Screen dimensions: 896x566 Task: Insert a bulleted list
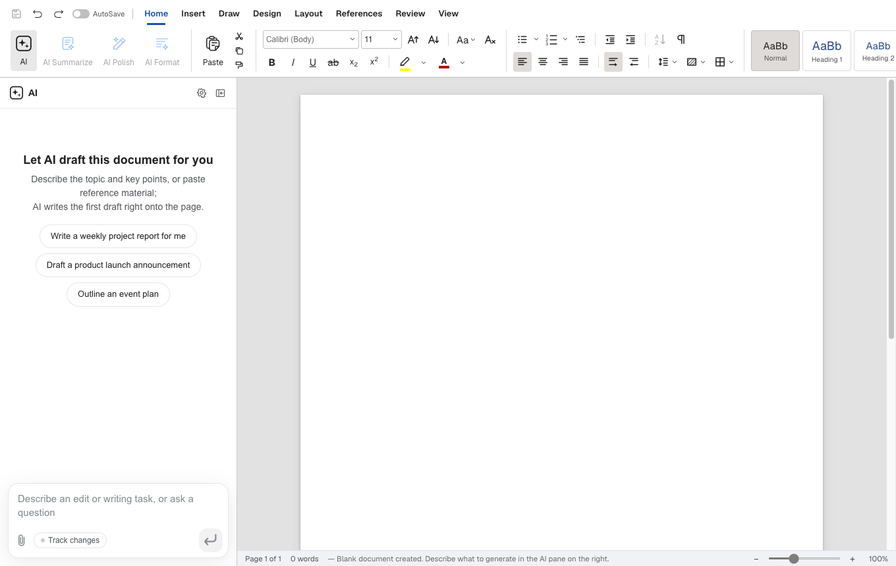(x=522, y=39)
